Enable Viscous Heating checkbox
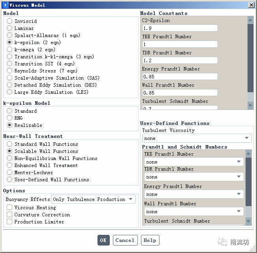 pyautogui.click(x=9, y=207)
